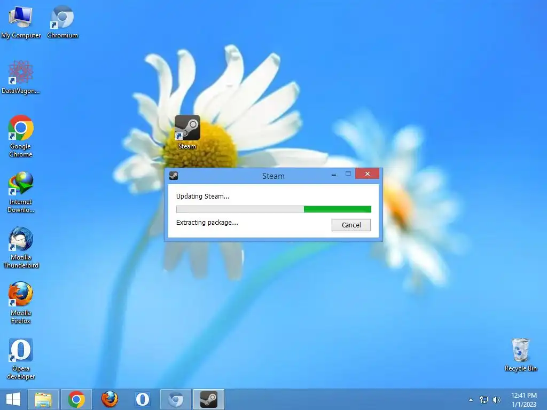Click the Steam update progress bar
This screenshot has width=547, height=410.
[274, 209]
